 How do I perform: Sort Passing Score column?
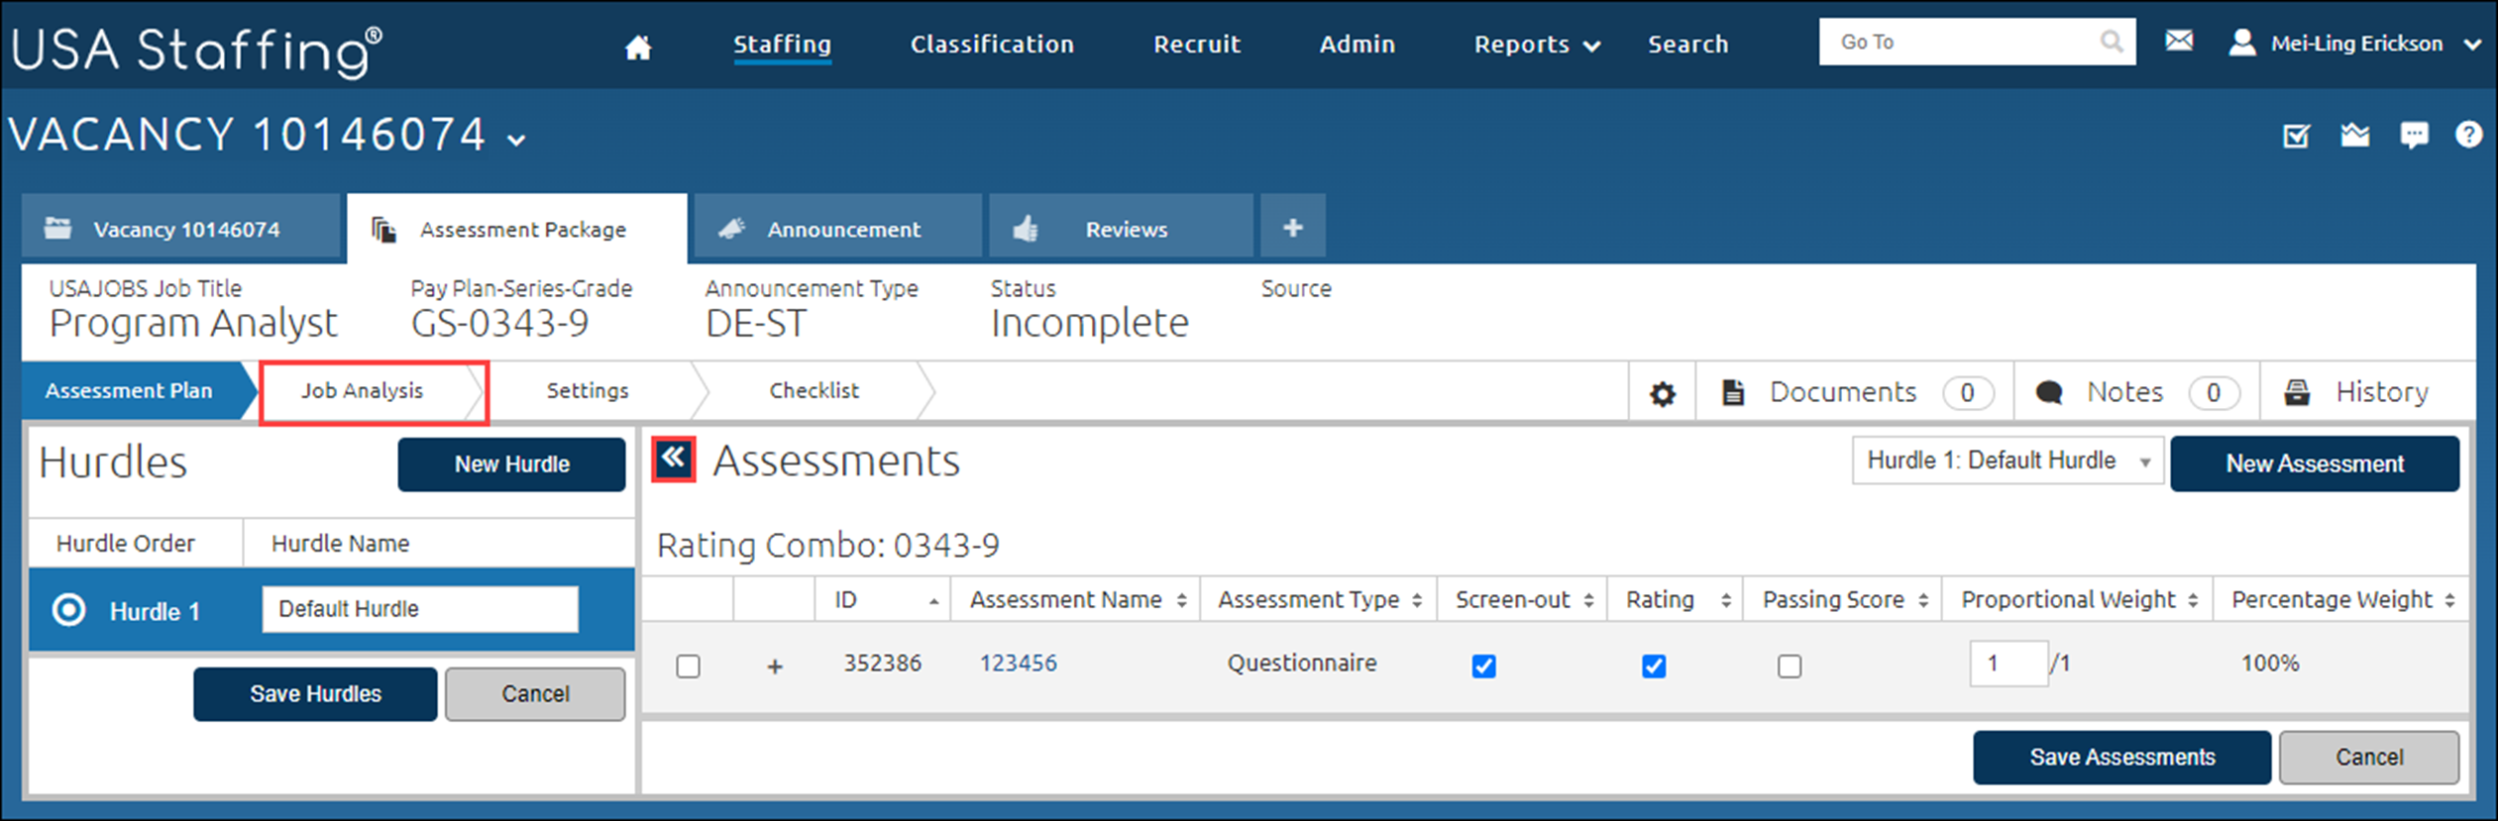1922,600
